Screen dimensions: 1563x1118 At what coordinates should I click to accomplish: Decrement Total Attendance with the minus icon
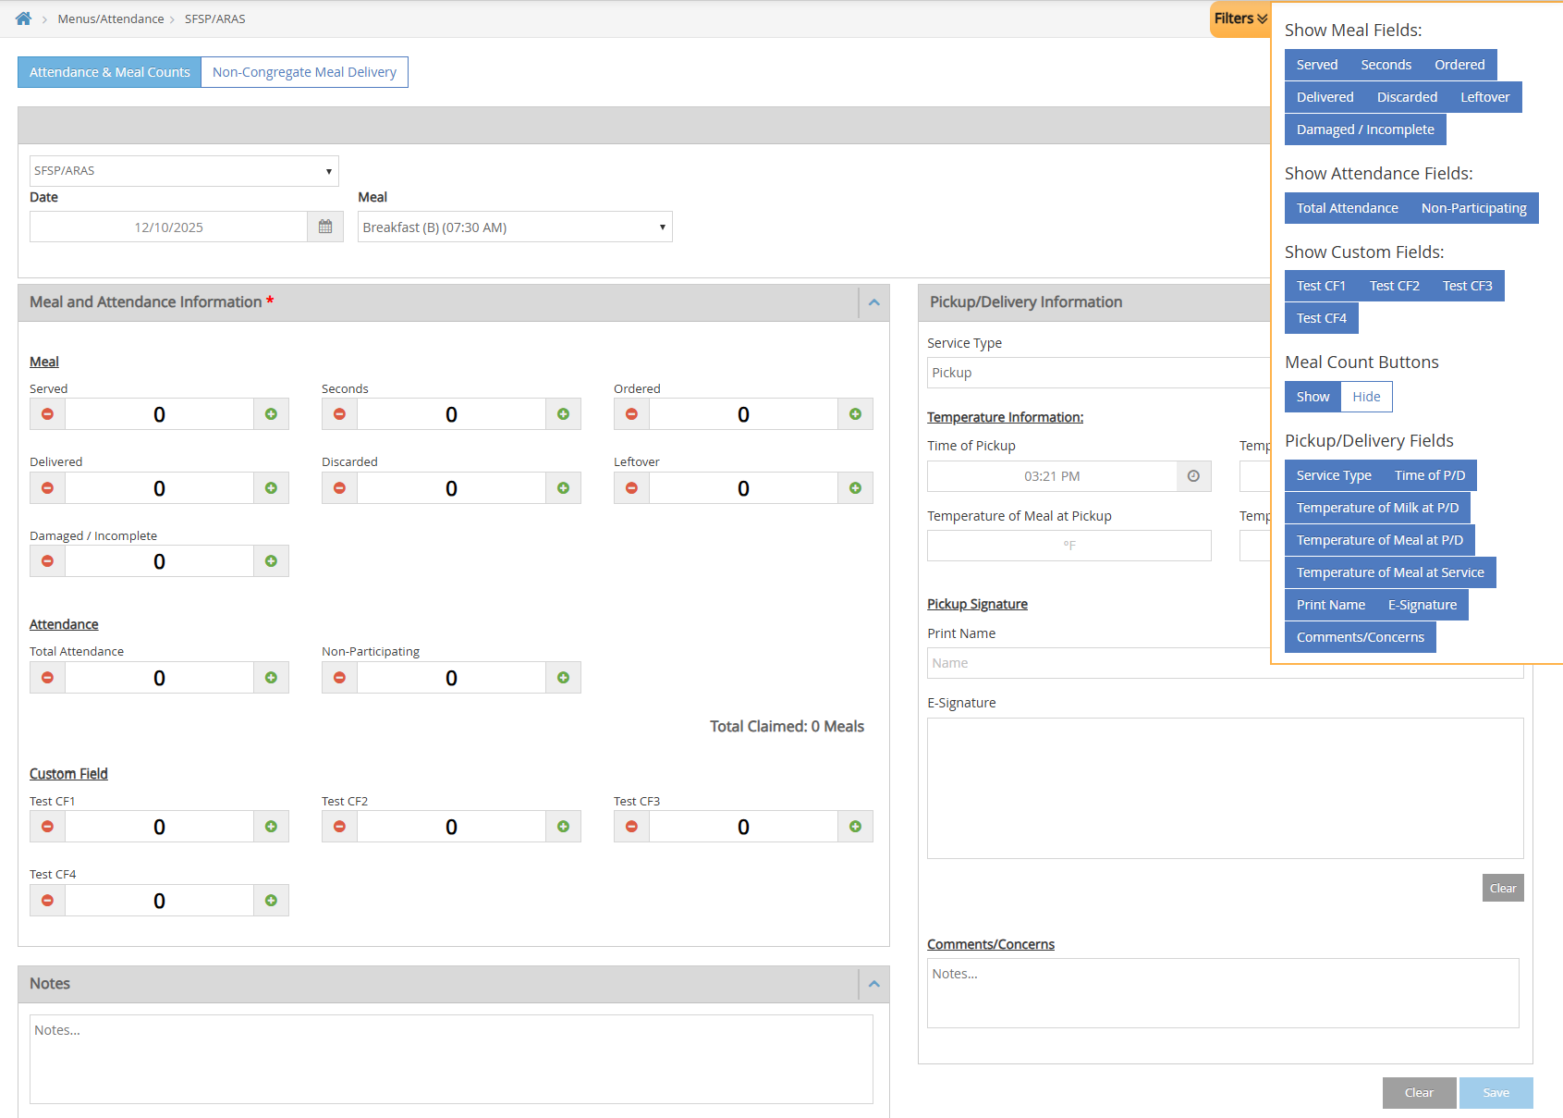click(x=46, y=677)
